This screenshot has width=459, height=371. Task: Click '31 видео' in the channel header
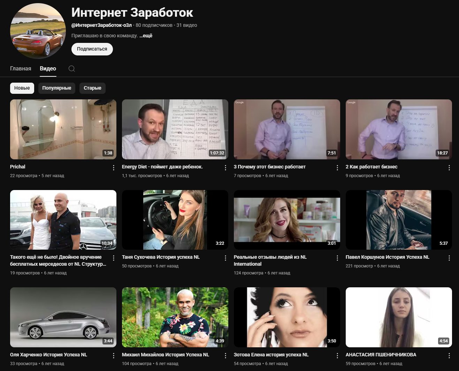coord(187,25)
